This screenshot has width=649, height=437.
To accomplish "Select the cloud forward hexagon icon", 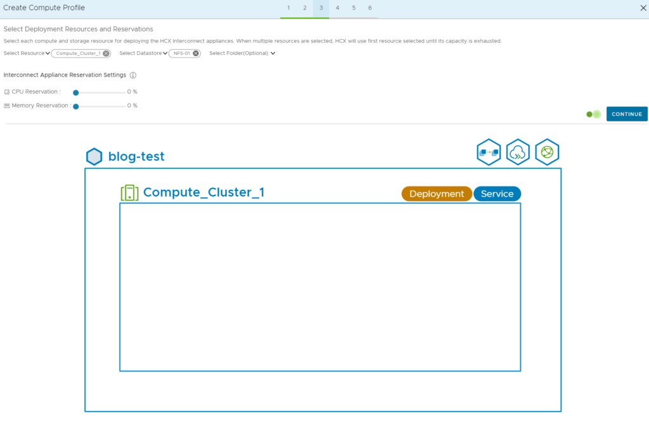I will 518,152.
